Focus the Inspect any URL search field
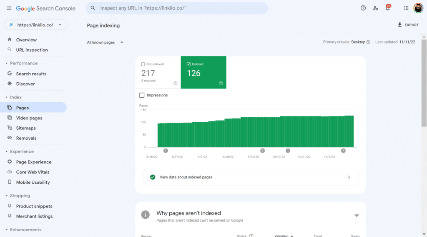The image size is (427, 237). click(x=177, y=8)
